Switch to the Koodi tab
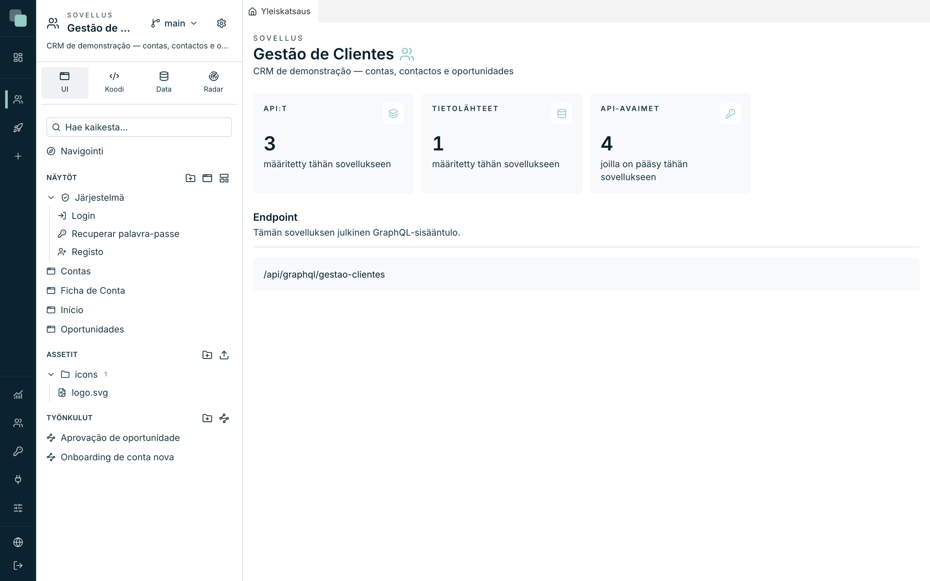 [114, 83]
